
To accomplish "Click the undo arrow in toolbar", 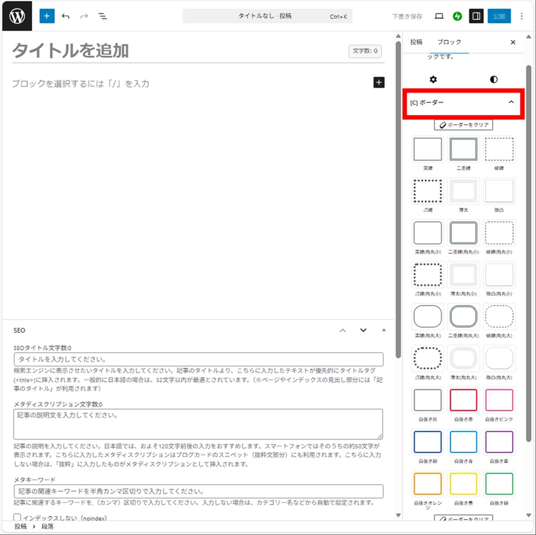I will (x=66, y=16).
